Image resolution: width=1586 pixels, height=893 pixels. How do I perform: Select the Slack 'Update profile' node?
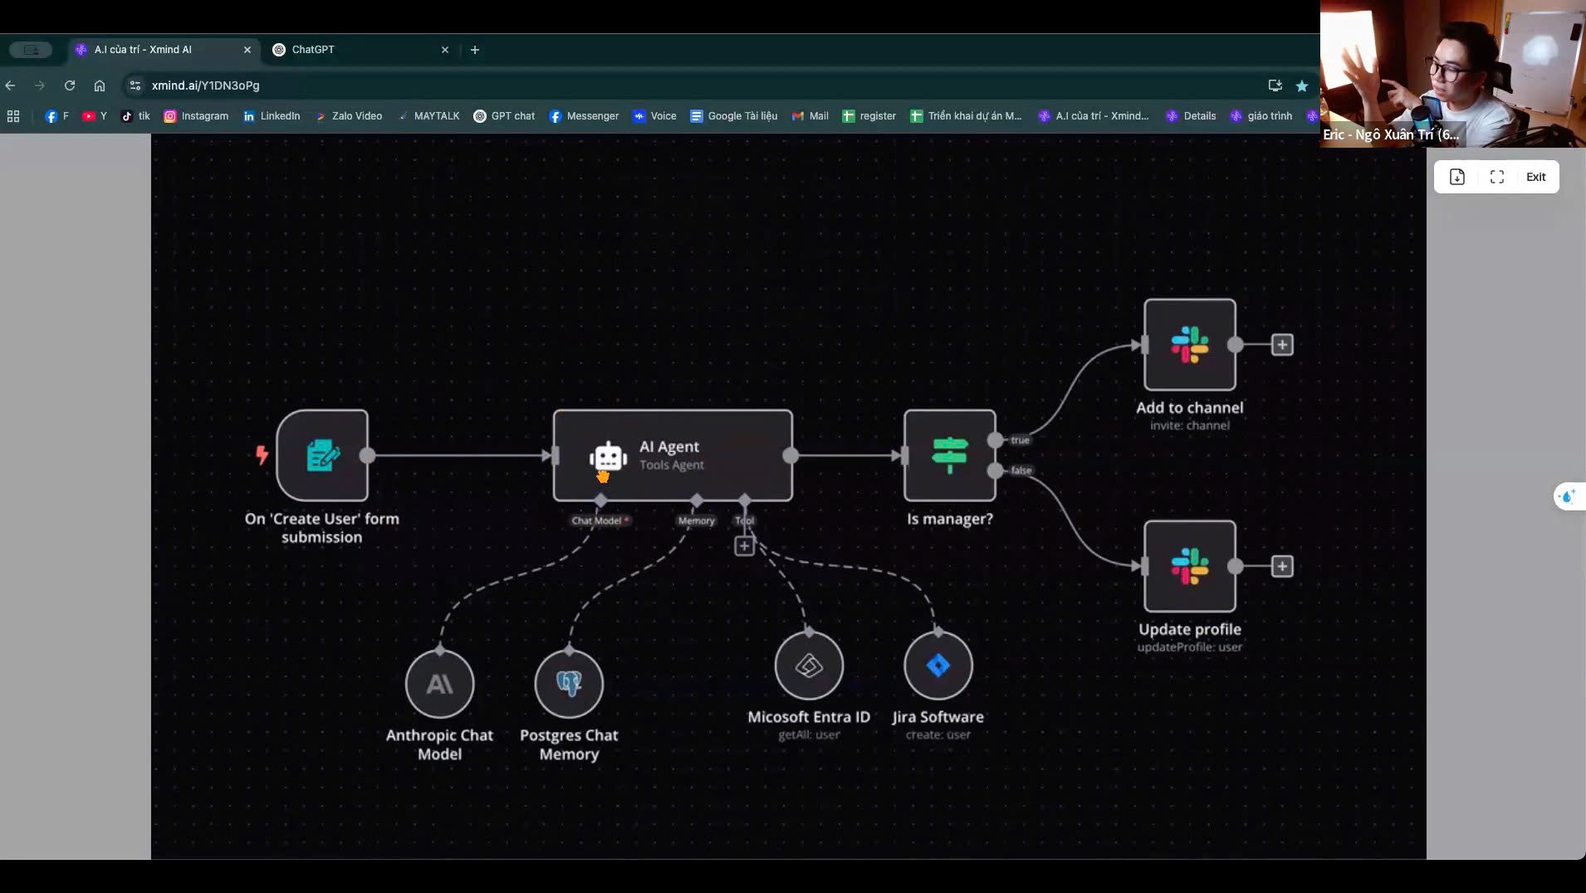(x=1189, y=566)
